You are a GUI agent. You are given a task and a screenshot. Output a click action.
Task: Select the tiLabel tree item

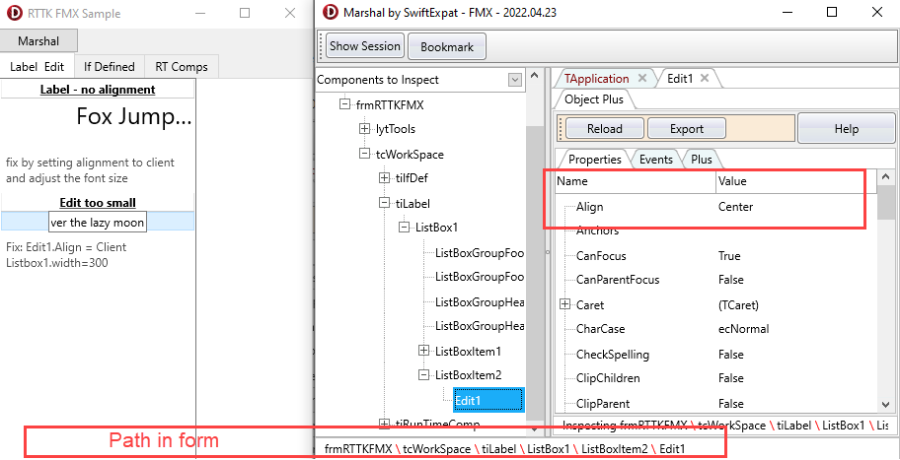point(412,203)
